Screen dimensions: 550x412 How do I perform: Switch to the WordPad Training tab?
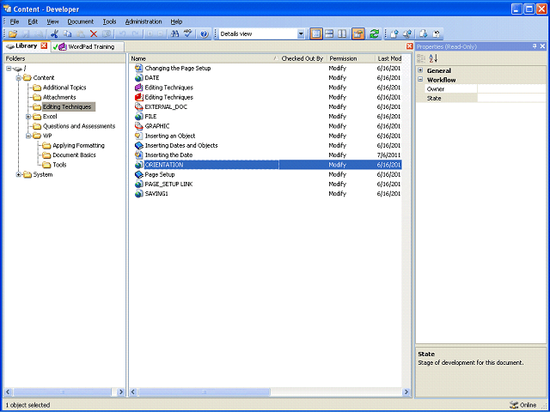tap(87, 46)
